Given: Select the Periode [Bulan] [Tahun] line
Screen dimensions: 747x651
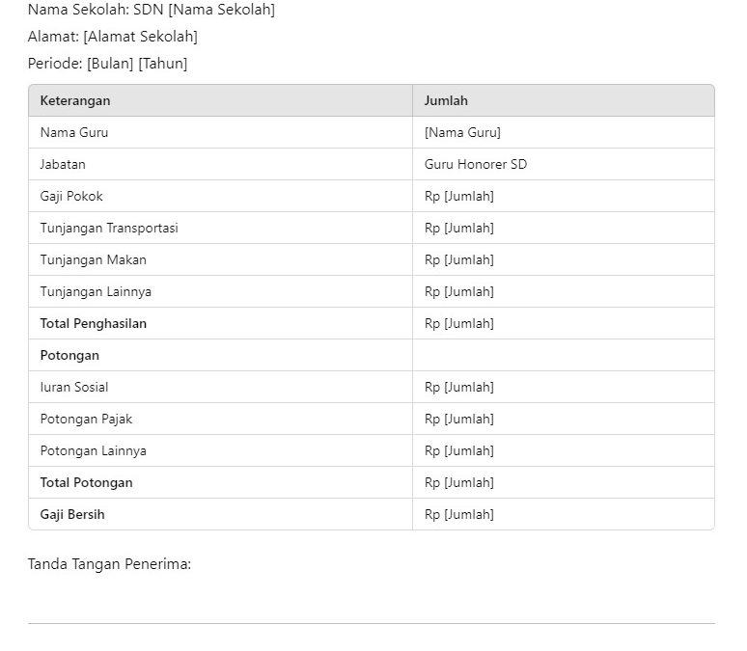Looking at the screenshot, I should 108,64.
